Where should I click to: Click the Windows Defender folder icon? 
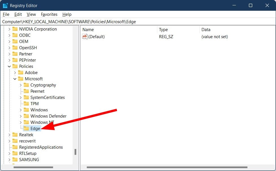(x=26, y=116)
